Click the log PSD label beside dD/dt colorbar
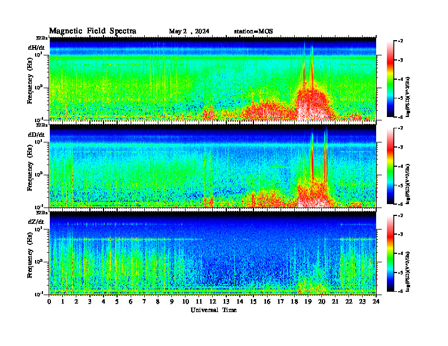The image size is (448, 346). [x=408, y=184]
